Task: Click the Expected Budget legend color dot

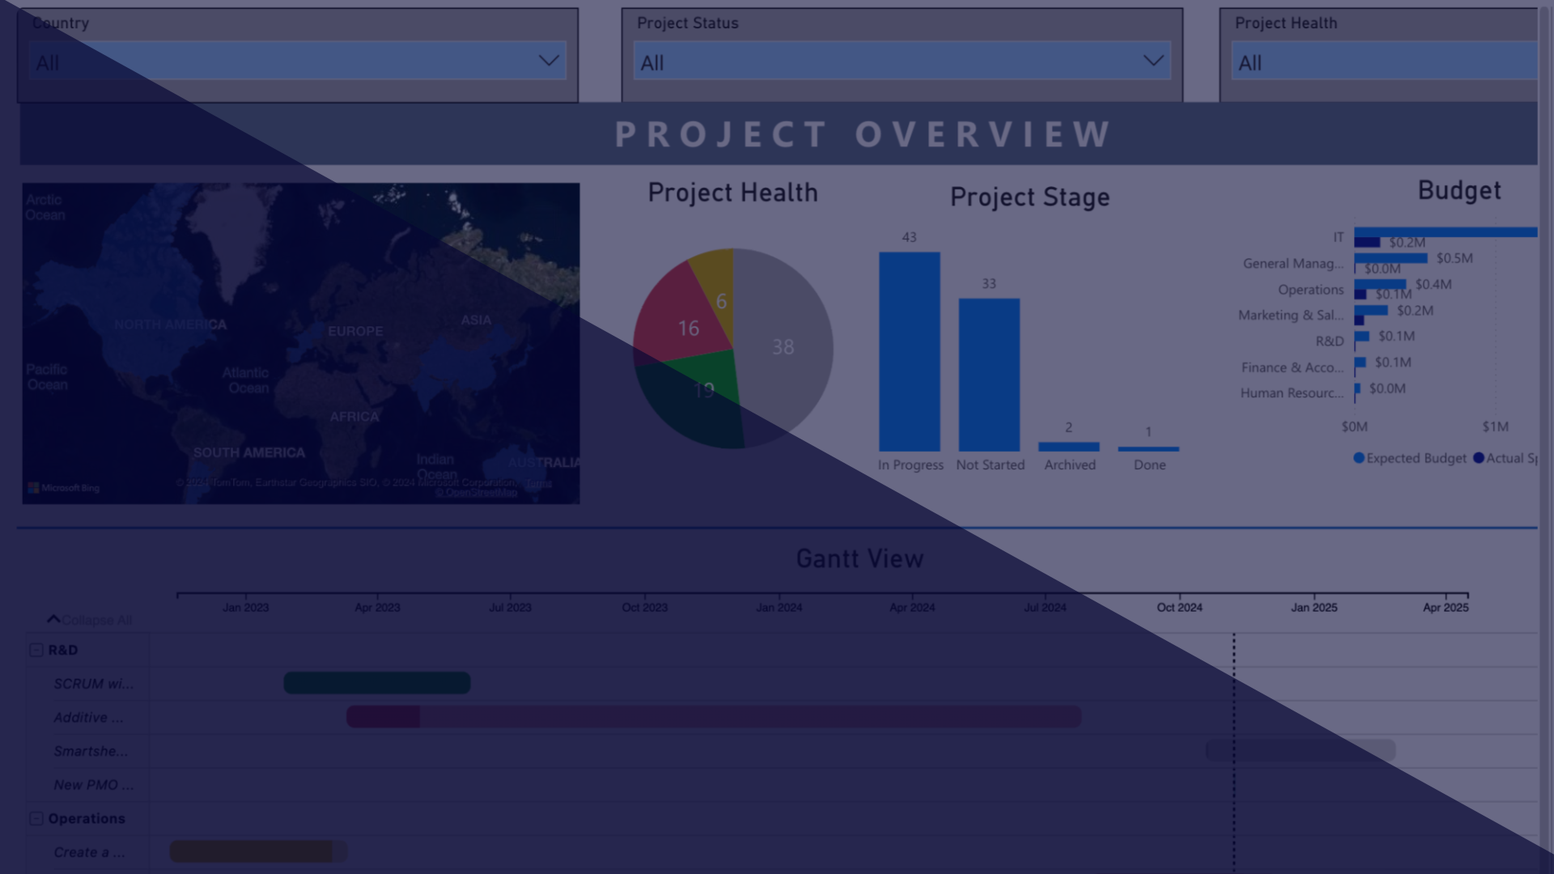Action: [x=1358, y=458]
